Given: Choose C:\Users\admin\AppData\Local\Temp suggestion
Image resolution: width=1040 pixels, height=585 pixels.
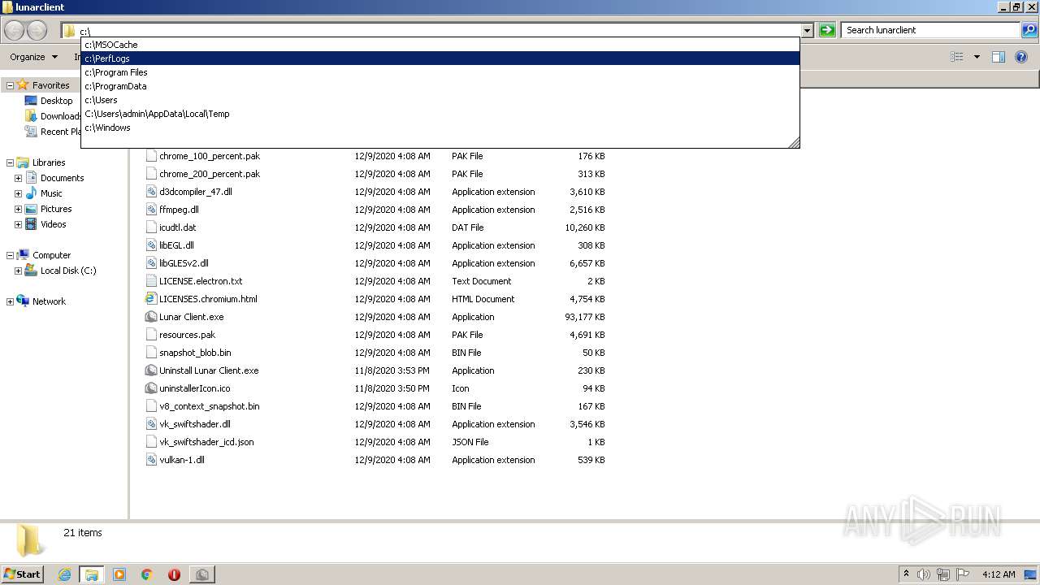Looking at the screenshot, I should coord(440,114).
